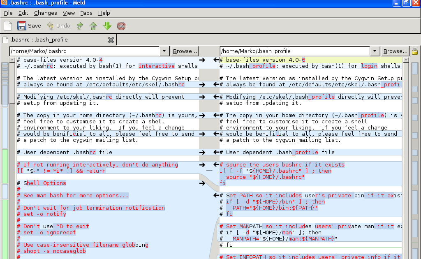Image resolution: width=421 pixels, height=259 pixels.
Task: Close the current comparison tab
Action: click(x=111, y=39)
